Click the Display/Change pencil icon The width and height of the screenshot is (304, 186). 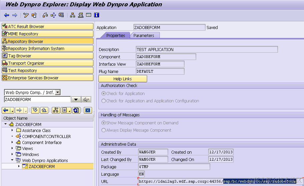[x=26, y=15]
